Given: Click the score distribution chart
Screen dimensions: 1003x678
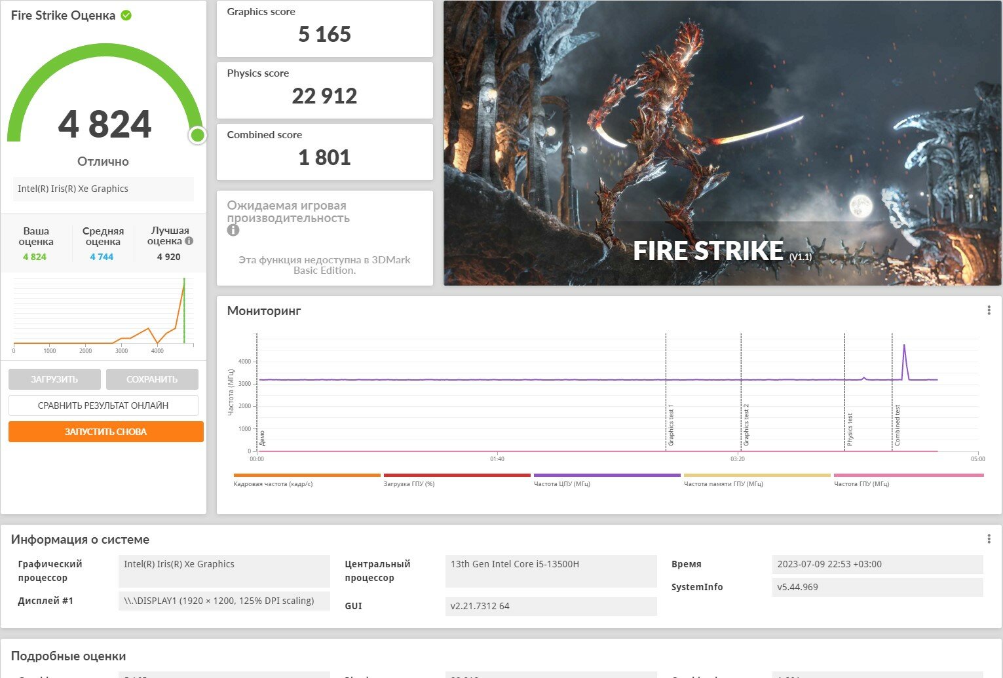Looking at the screenshot, I should pos(104,315).
